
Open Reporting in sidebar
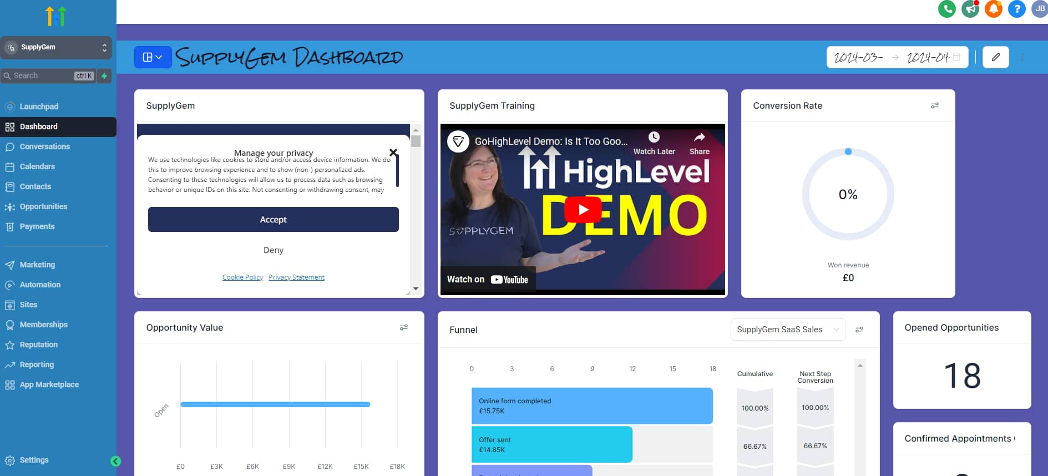coord(58,364)
